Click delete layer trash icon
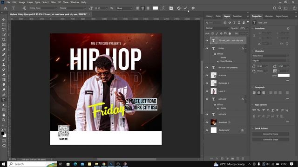Viewport: 298px width, 167px height. click(243, 159)
